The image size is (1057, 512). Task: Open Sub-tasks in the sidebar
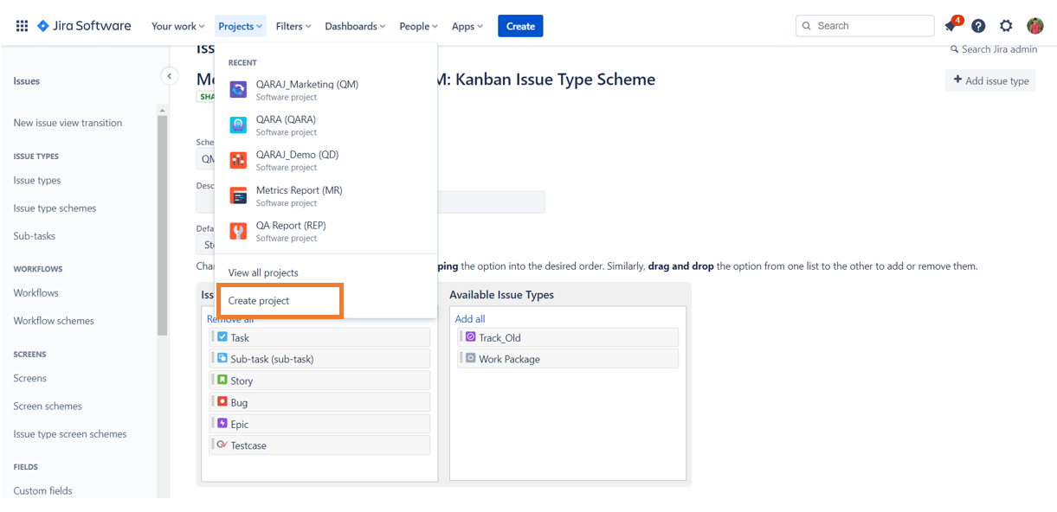click(35, 236)
